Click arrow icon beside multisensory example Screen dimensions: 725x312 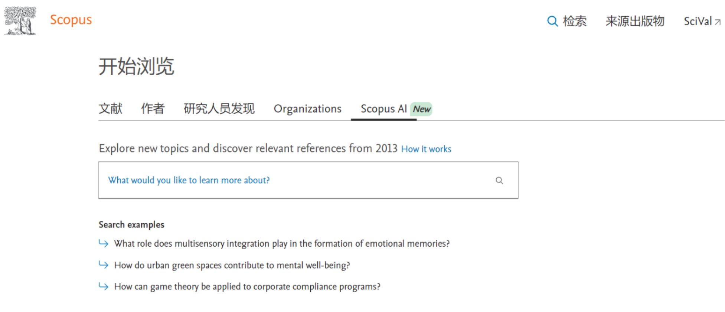(x=104, y=243)
